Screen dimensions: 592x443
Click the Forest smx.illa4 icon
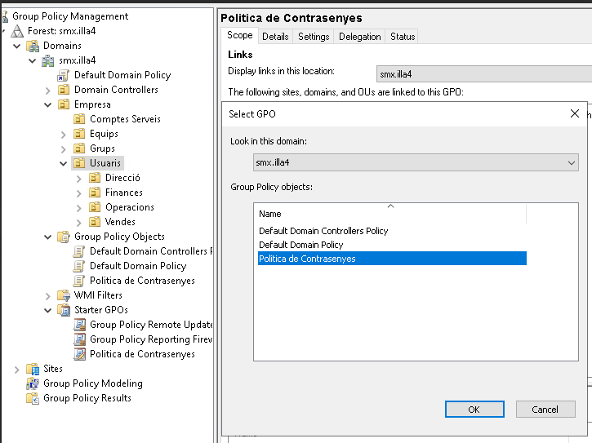coord(17,31)
